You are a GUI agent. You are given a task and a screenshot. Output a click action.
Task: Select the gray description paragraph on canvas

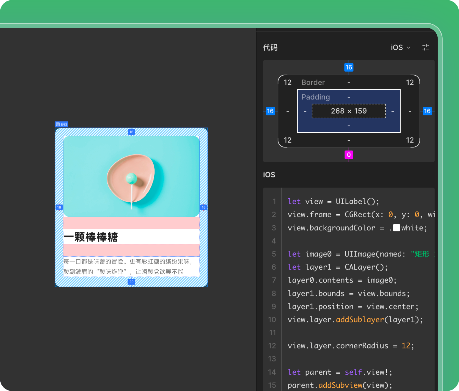[x=127, y=267]
